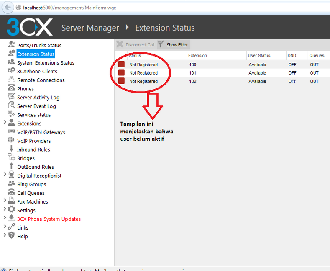Expand the Help tree node
Image resolution: width=330 pixels, height=271 pixels.
5,235
